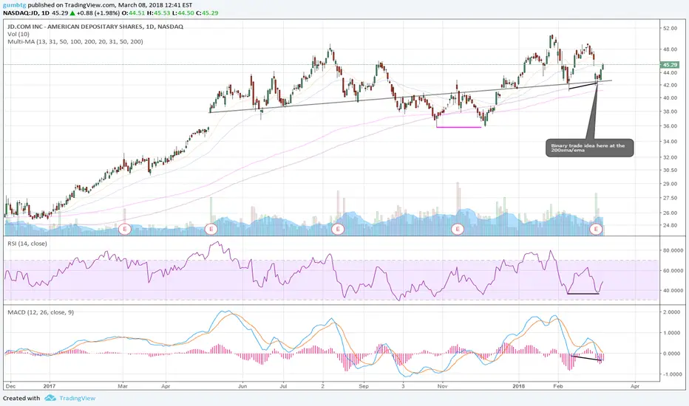Click the Nov label on the date axis
Screen dimensions: 689x406
pyautogui.click(x=443, y=386)
